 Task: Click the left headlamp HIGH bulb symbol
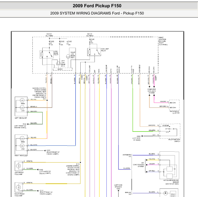[x=22, y=100]
